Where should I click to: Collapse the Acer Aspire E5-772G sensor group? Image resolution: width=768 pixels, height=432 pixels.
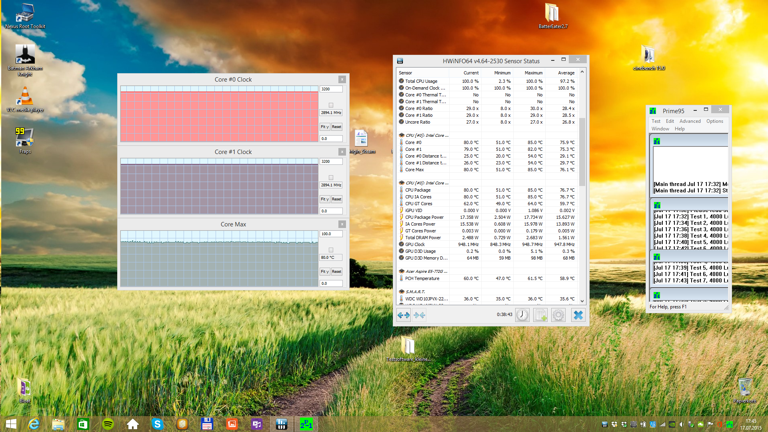(x=426, y=271)
